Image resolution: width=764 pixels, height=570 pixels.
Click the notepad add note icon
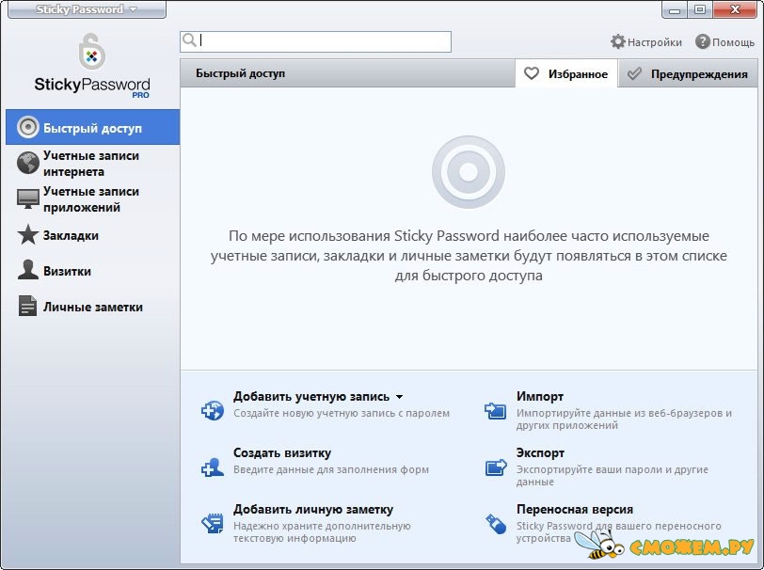click(x=213, y=523)
